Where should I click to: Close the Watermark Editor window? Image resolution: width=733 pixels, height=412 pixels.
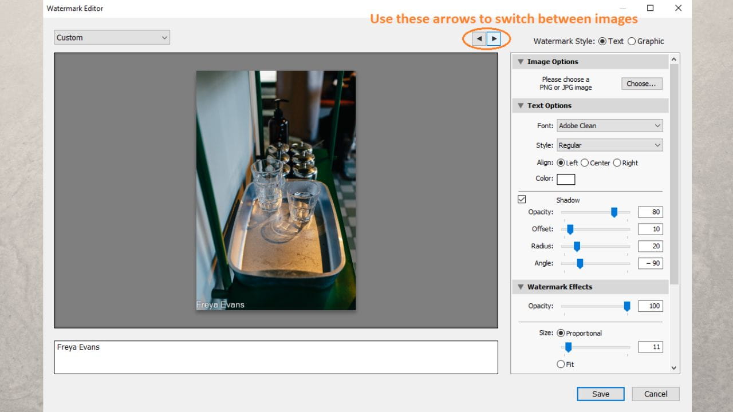(678, 8)
